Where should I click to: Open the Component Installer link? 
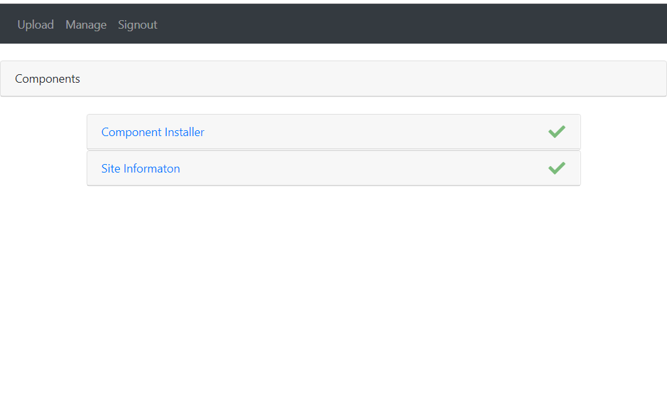(x=152, y=132)
